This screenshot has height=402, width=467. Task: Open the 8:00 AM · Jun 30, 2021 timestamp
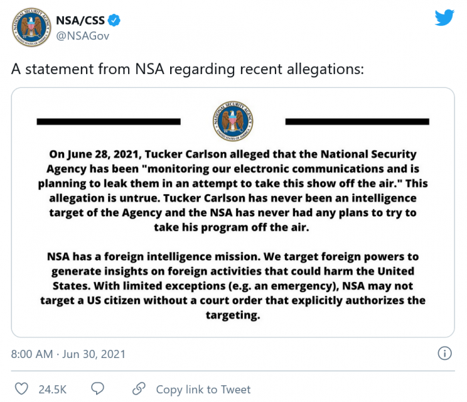click(68, 354)
